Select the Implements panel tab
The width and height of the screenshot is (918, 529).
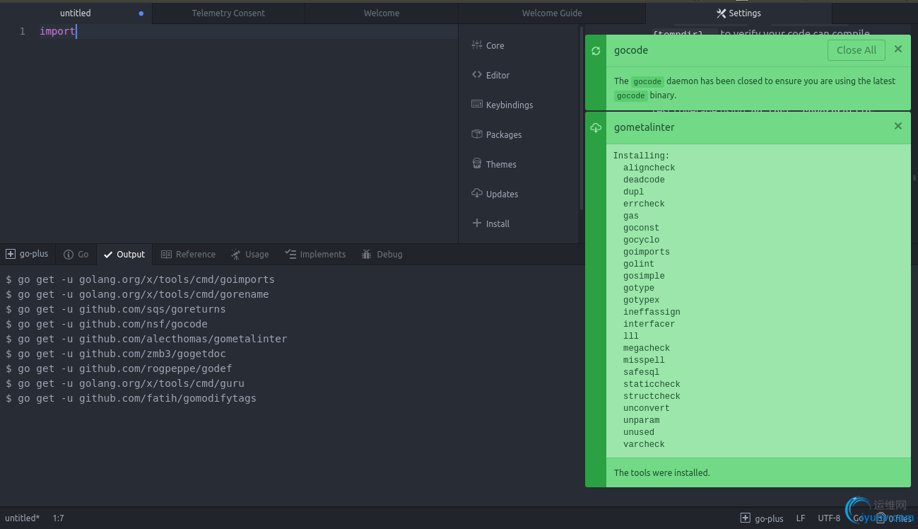click(315, 255)
